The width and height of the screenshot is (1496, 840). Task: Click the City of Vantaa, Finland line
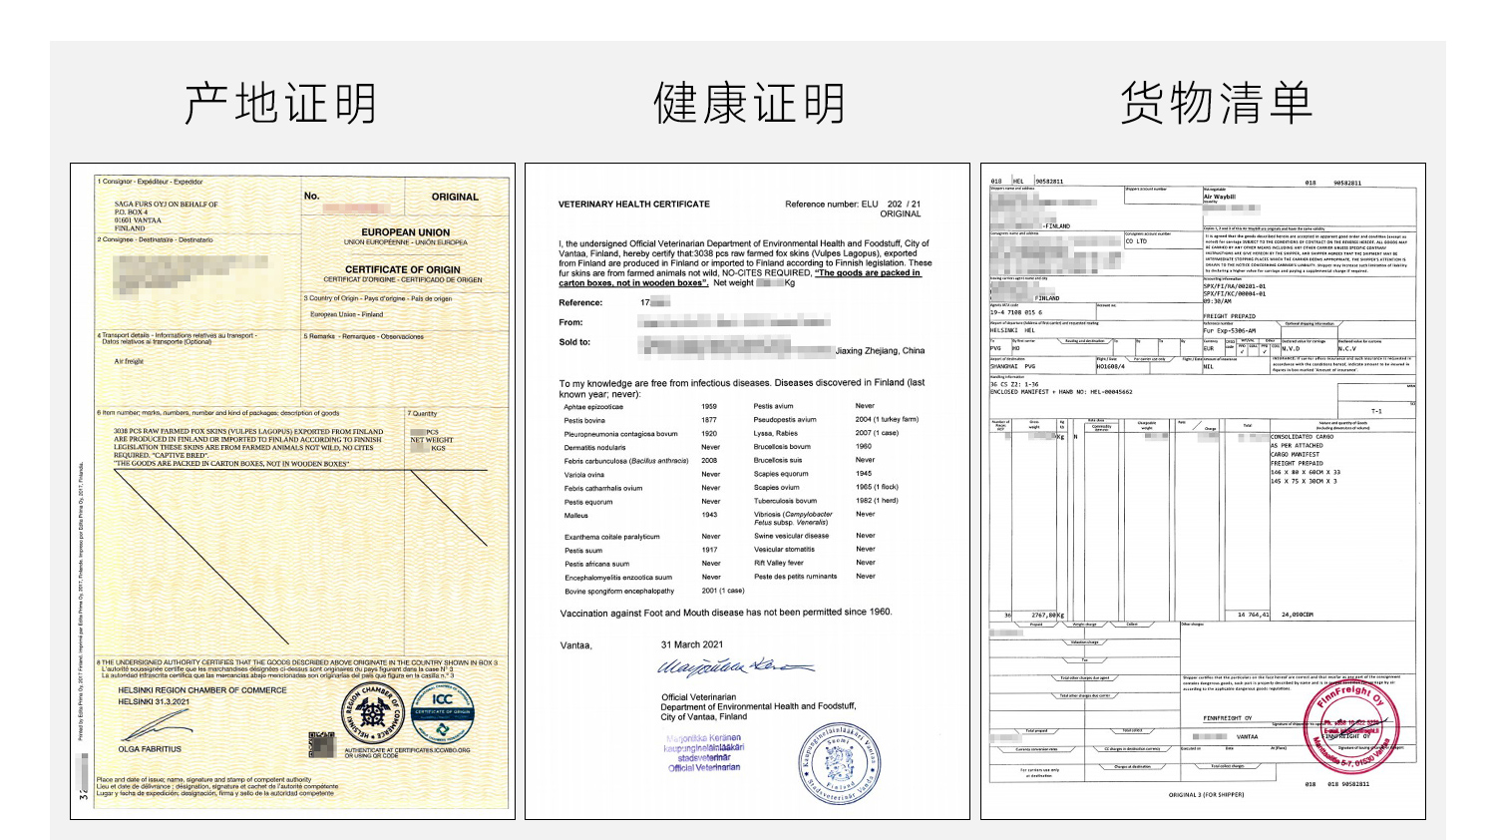(x=704, y=716)
